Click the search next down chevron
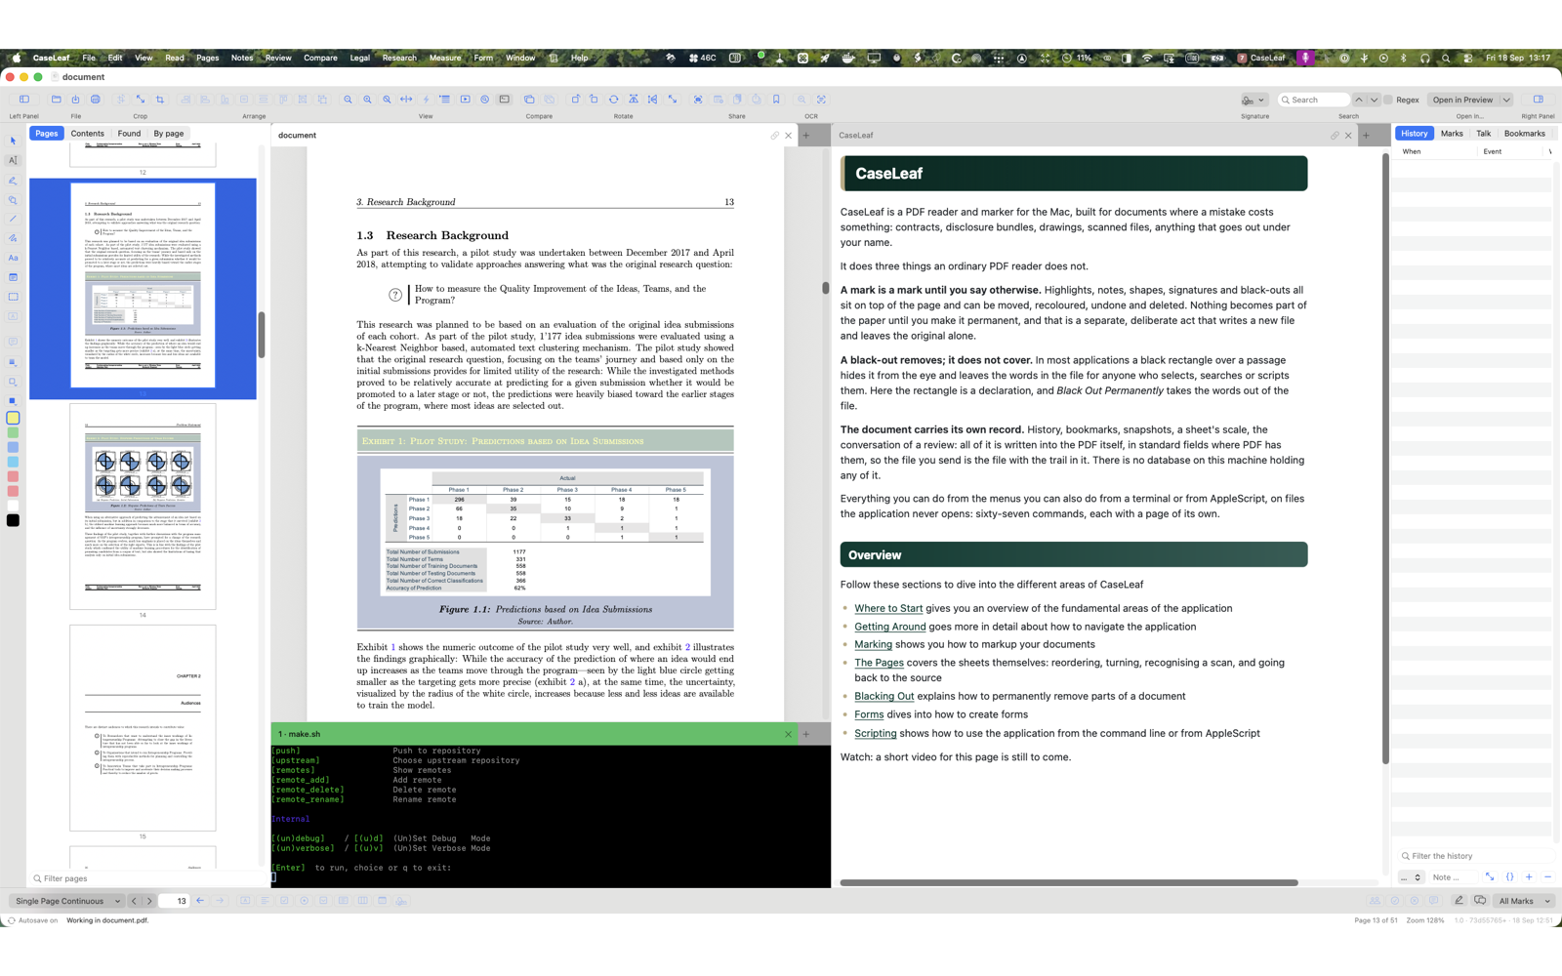The height and width of the screenshot is (976, 1562). pos(1374,100)
